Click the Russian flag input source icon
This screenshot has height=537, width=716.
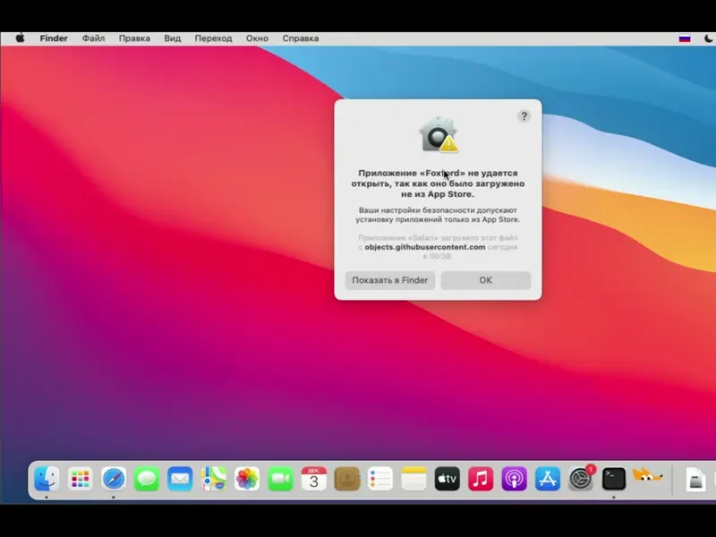coord(685,38)
